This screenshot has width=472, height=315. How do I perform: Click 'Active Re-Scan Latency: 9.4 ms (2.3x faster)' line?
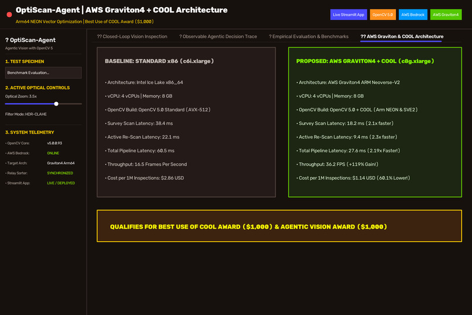pyautogui.click(x=347, y=137)
